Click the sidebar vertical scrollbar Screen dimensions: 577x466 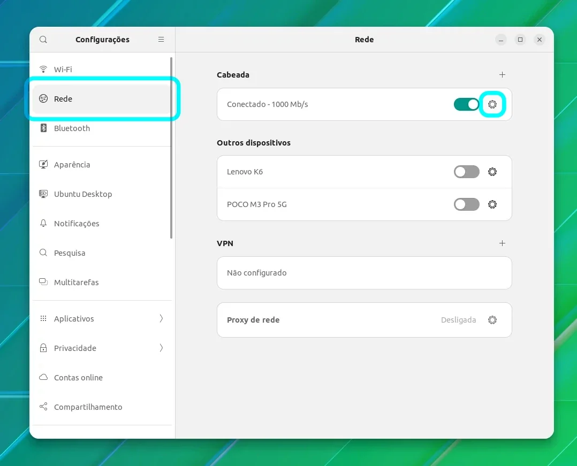171,148
